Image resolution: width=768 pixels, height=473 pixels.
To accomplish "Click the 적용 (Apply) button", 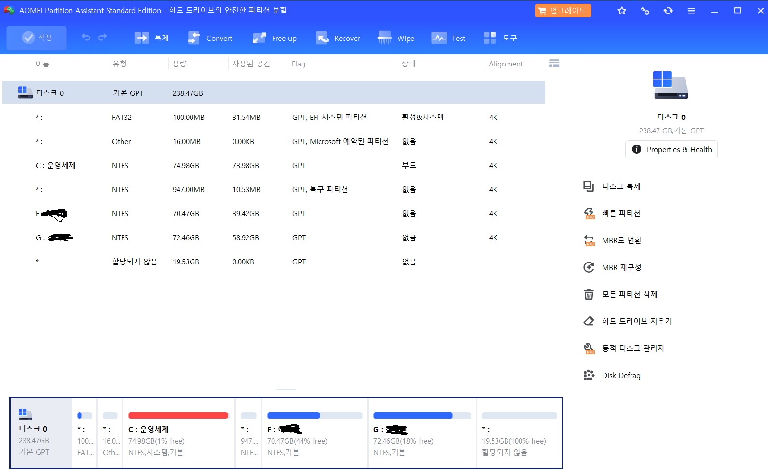I will [36, 38].
